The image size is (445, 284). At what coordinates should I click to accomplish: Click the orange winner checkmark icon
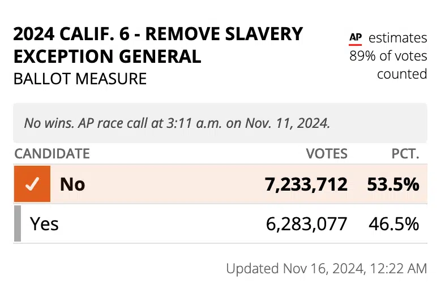[32, 184]
